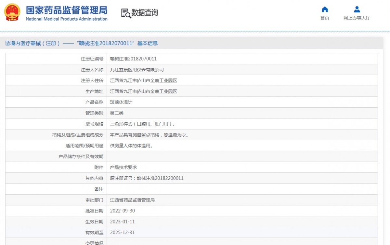The image size is (390, 245).
Task: Select 供测量人体的体温用 text
Action: 131,146
